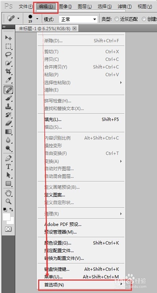Select the Zoom magnifier tool
157x293 pixels.
coord(8,202)
